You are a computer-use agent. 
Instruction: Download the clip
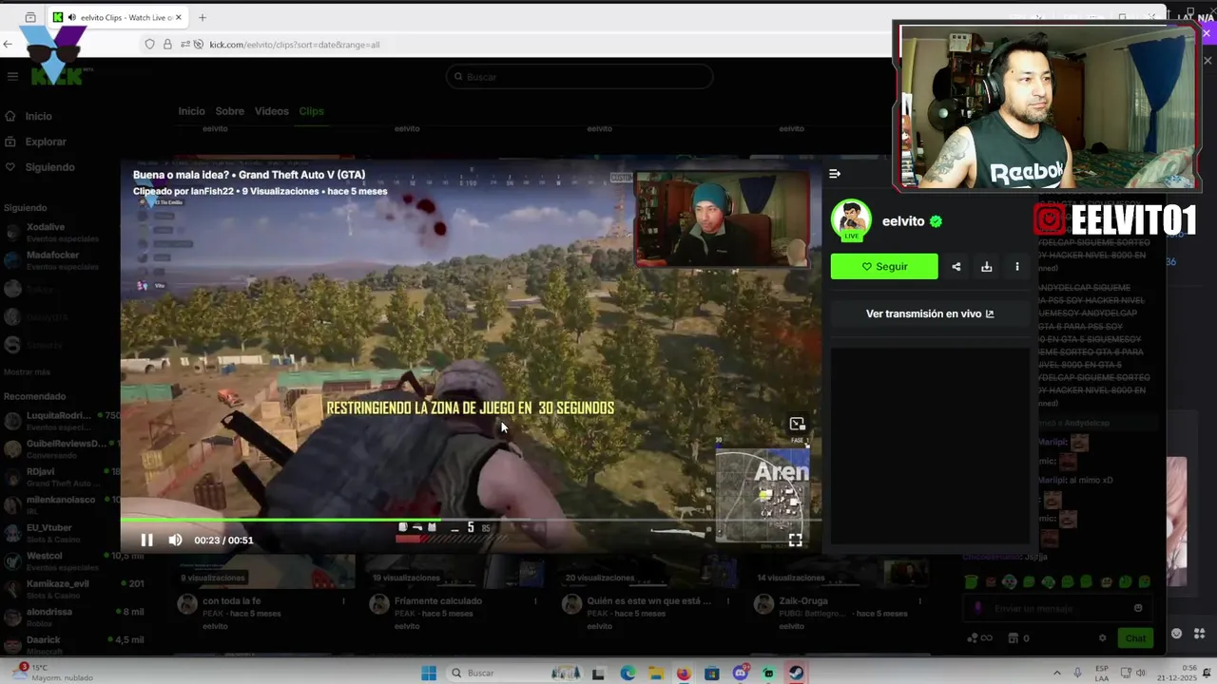point(987,267)
